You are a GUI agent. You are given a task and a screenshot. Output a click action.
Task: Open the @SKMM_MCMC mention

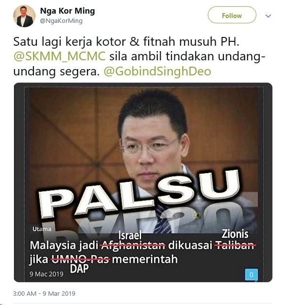(x=60, y=56)
